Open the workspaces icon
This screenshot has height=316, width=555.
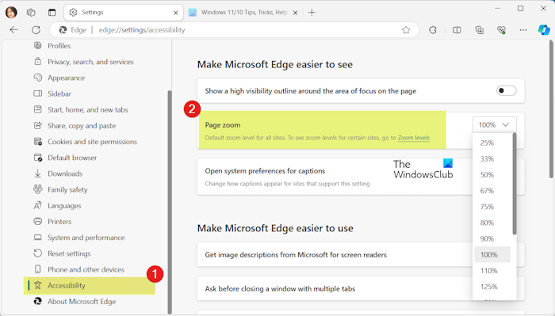click(31, 13)
